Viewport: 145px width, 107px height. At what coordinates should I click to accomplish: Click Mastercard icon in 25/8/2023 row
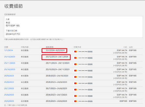point(76,83)
